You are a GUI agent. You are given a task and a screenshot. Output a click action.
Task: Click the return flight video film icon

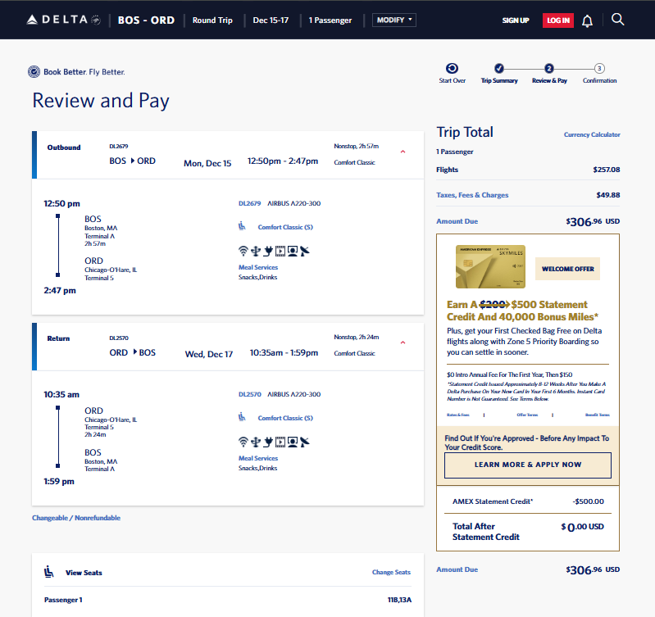[280, 442]
